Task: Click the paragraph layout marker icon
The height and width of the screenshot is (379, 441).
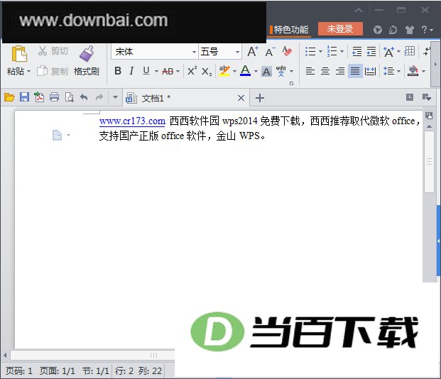Action: coord(57,136)
